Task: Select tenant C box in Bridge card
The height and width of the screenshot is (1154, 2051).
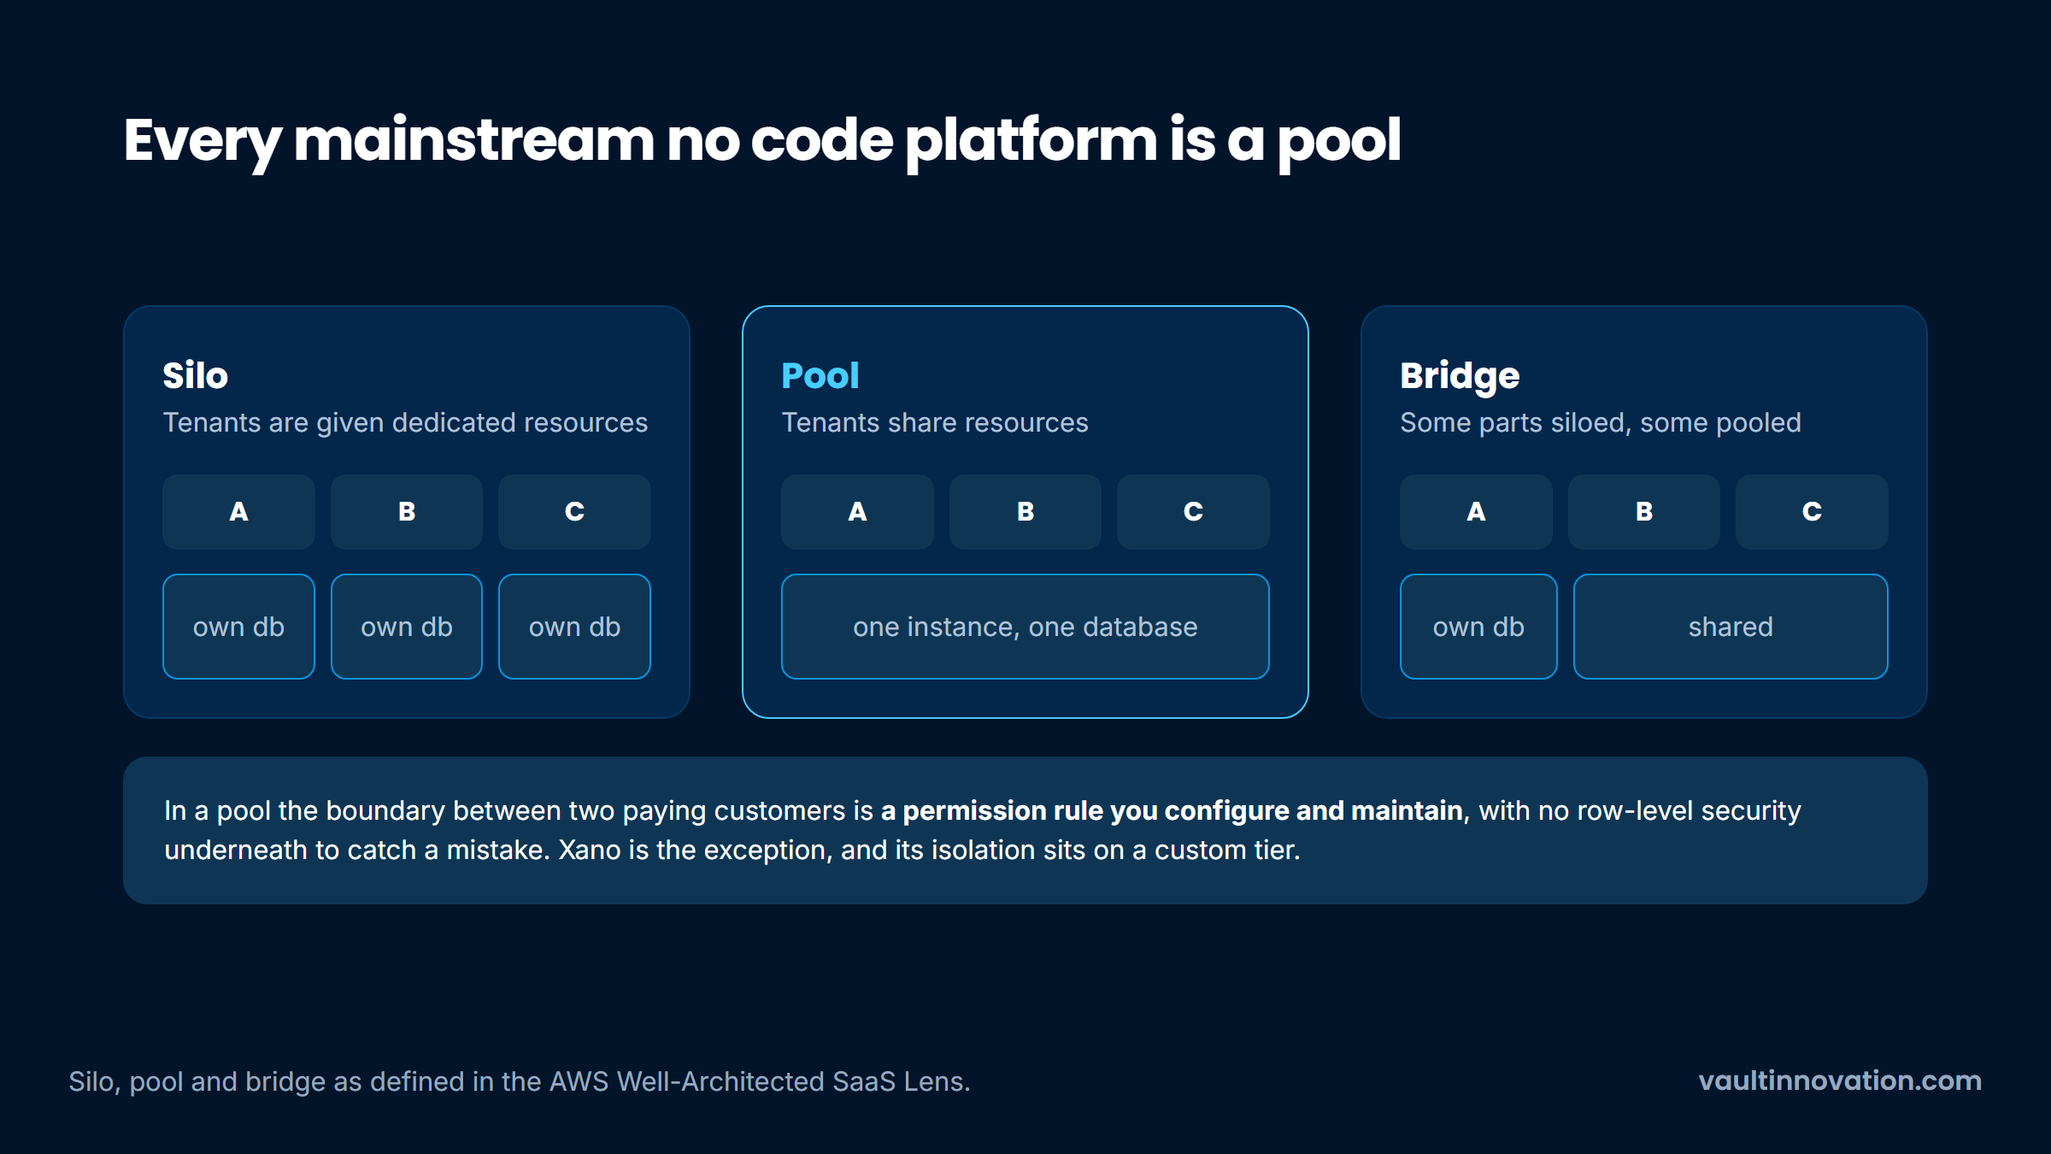Action: 1812,512
